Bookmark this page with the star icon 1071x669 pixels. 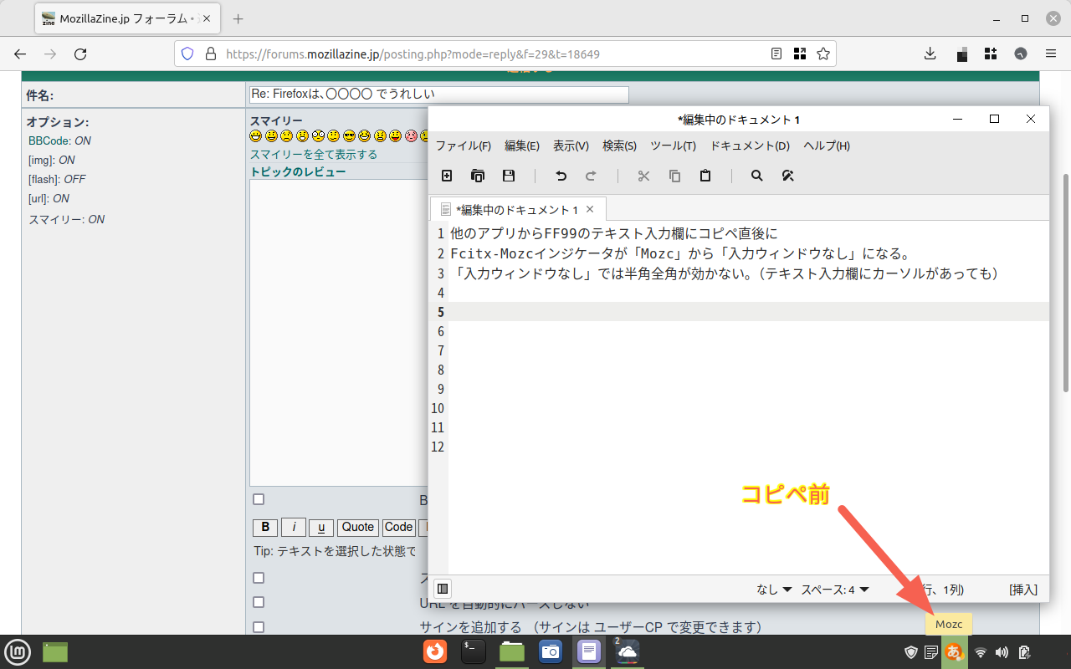(823, 54)
